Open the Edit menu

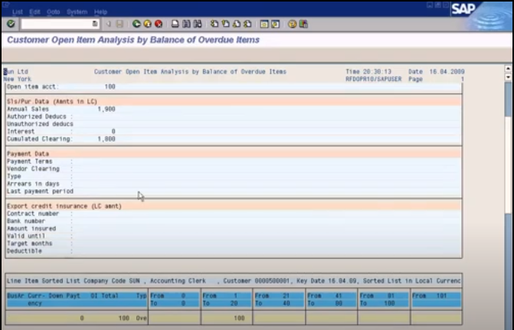[34, 11]
